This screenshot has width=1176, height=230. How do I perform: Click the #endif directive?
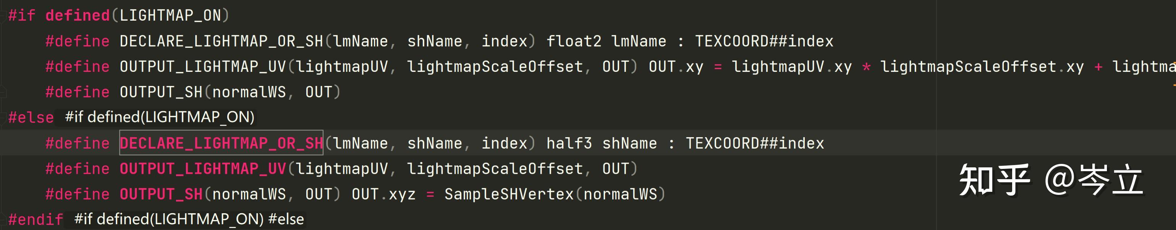point(36,220)
